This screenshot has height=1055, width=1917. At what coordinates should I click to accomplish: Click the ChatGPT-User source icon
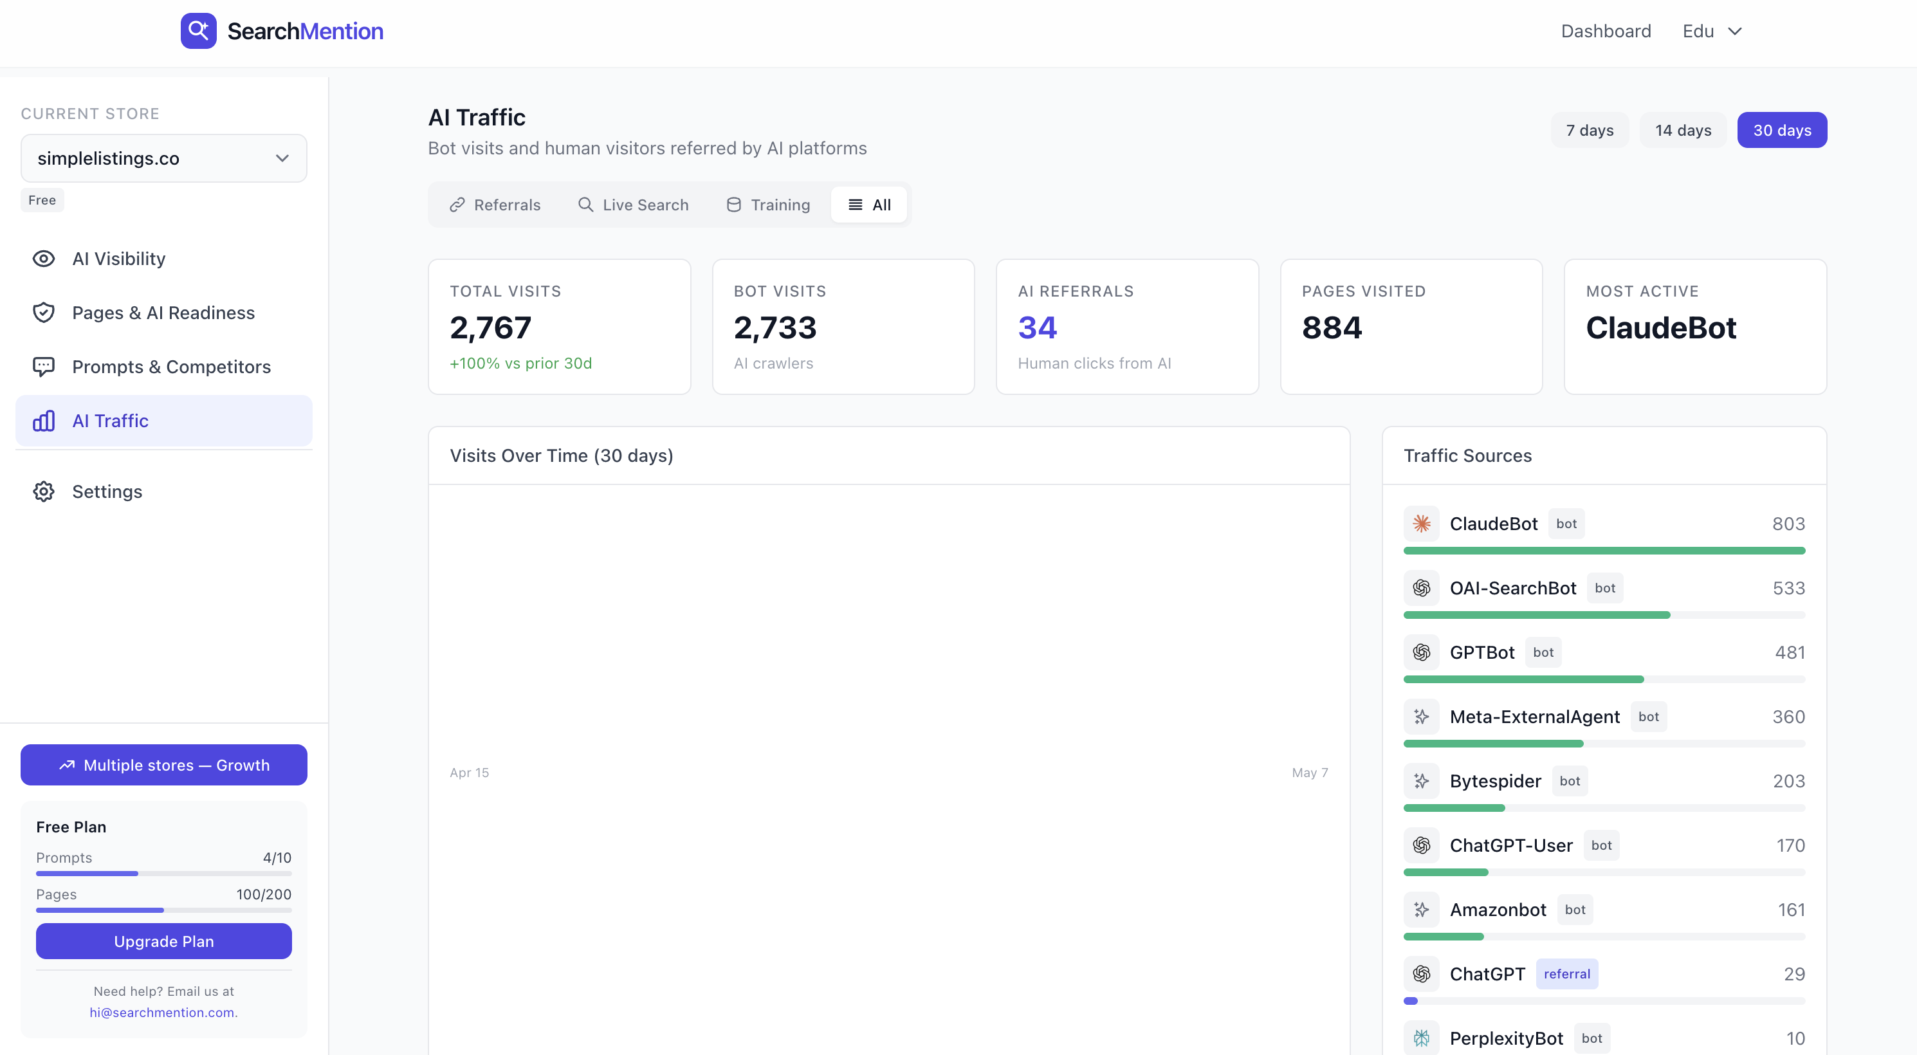click(1422, 845)
